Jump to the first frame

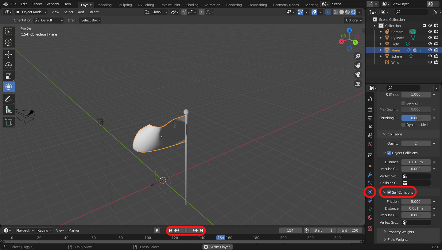[x=171, y=230]
